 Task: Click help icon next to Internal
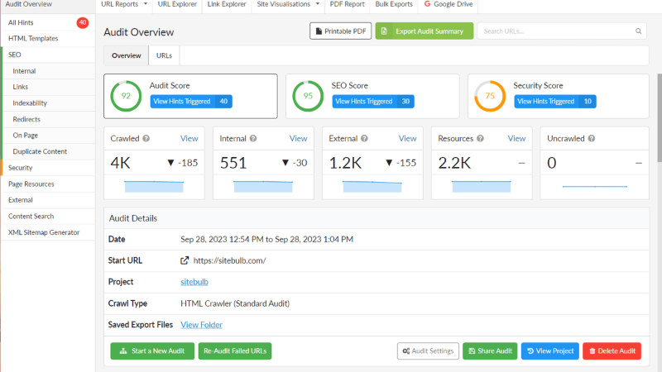click(253, 139)
